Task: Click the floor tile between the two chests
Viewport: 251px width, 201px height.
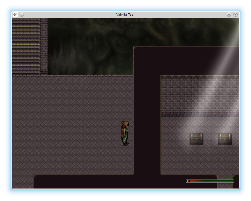Action: 211,139
